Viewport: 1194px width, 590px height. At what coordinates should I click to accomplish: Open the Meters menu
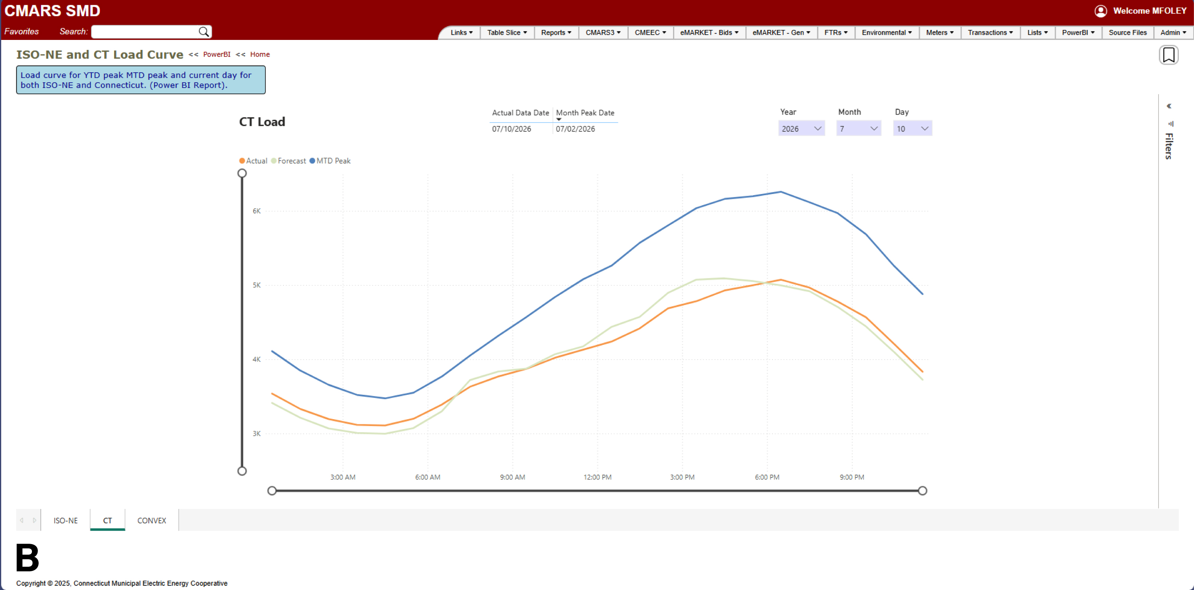940,32
